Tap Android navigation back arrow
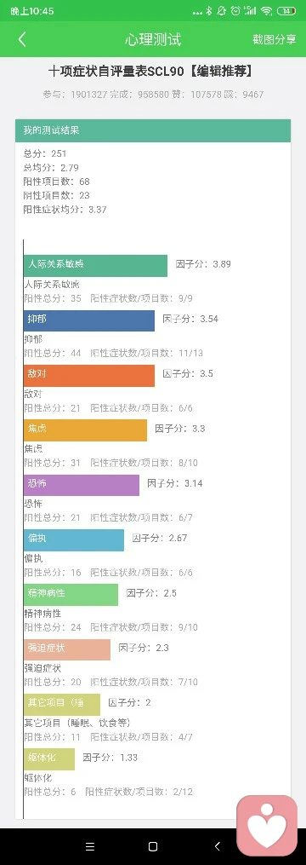 [217, 847]
